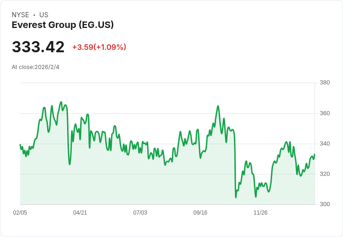This screenshot has height=237, width=343.
Task: Click the chart's highest peak before 04/21
Action: (61, 102)
